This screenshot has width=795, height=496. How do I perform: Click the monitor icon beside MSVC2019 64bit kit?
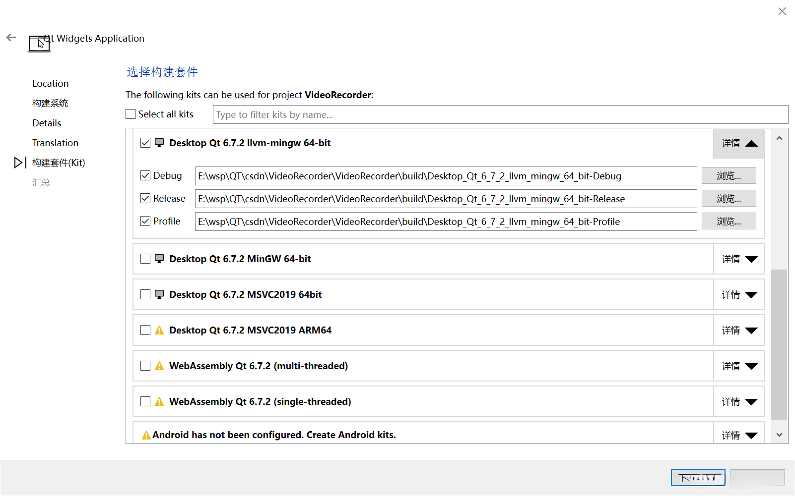coord(159,294)
